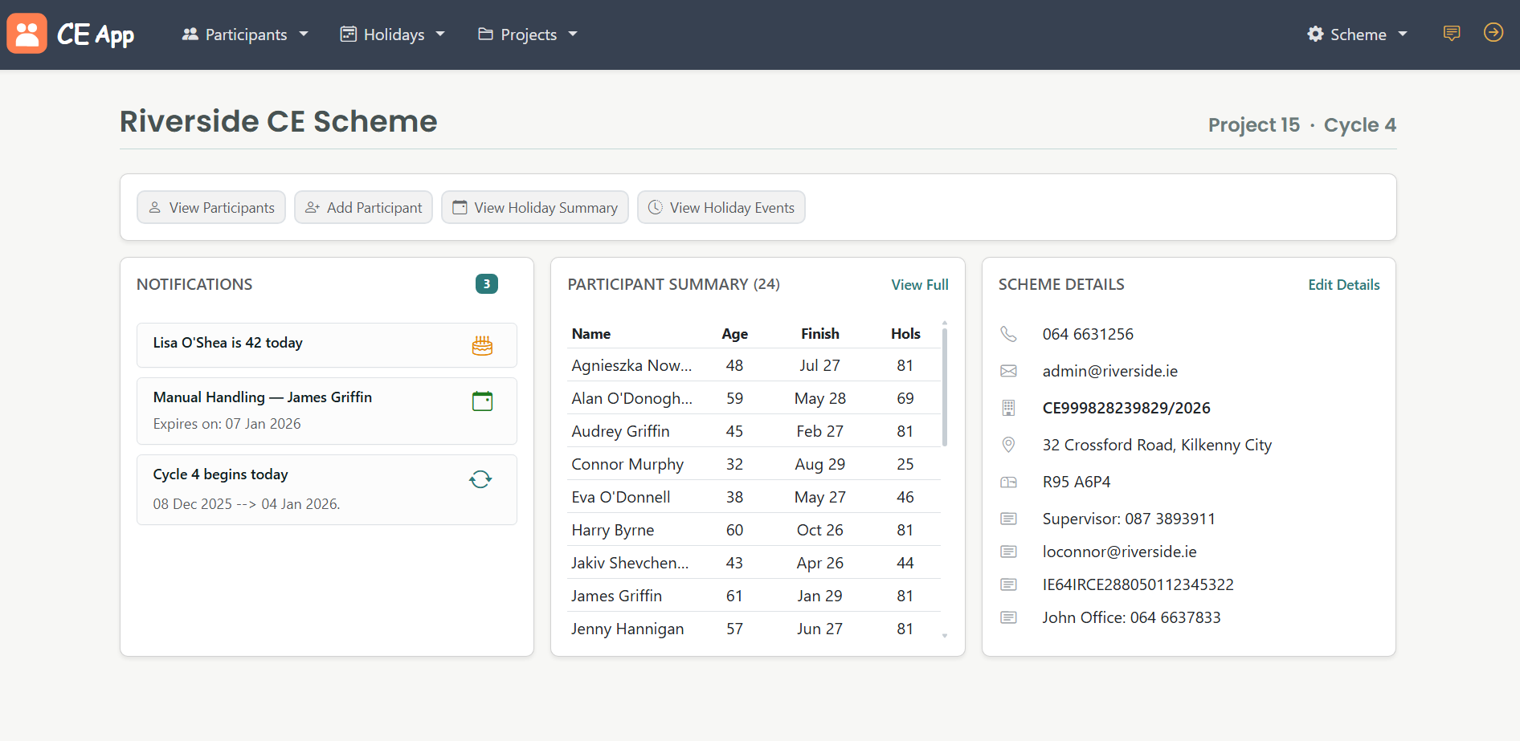Click the map pin address icon
The width and height of the screenshot is (1520, 741).
tap(1008, 445)
